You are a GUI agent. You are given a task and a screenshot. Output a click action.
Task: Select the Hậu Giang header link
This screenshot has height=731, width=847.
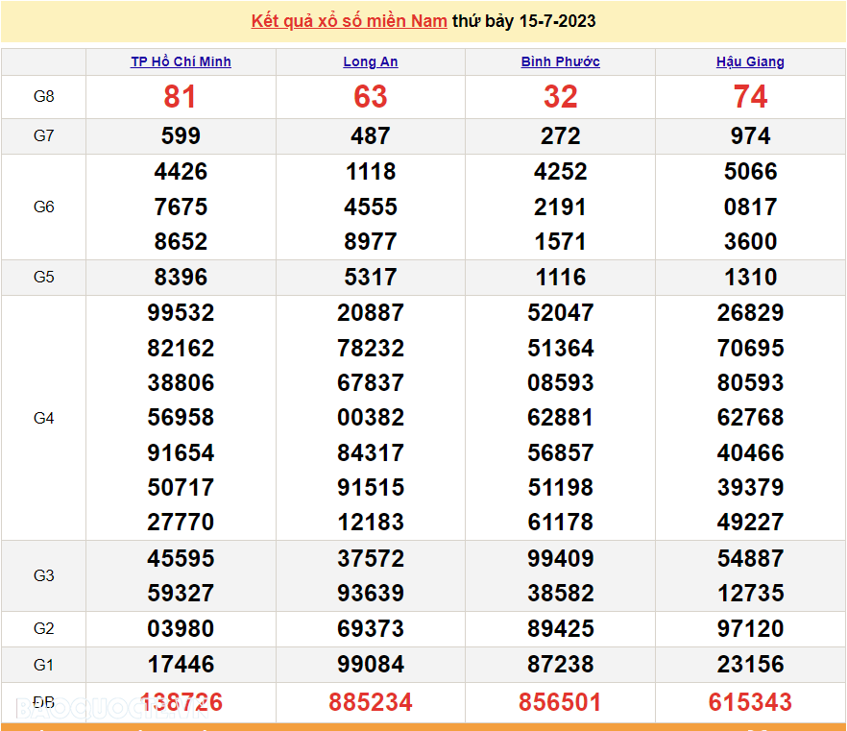pyautogui.click(x=750, y=61)
